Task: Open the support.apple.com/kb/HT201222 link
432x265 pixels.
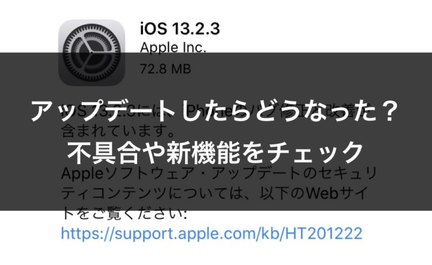Action: tap(211, 234)
